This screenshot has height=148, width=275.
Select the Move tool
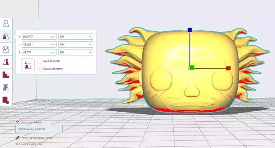[x=6, y=23]
